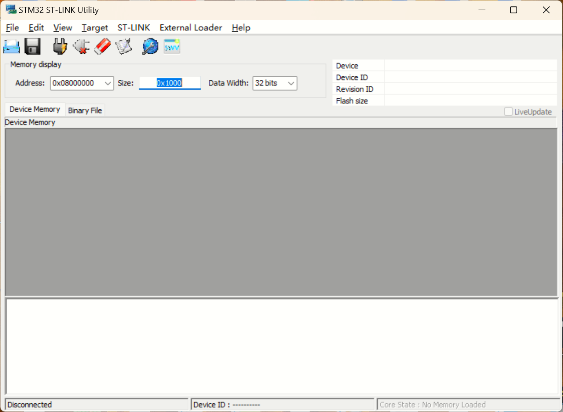Close the ST-LINK Utility window
Viewport: 563px width, 412px height.
546,10
